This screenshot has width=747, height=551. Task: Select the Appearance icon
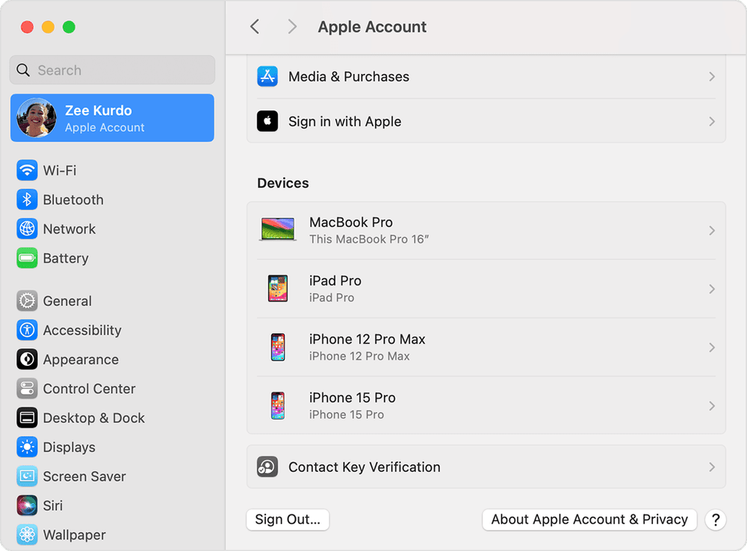[x=28, y=359]
